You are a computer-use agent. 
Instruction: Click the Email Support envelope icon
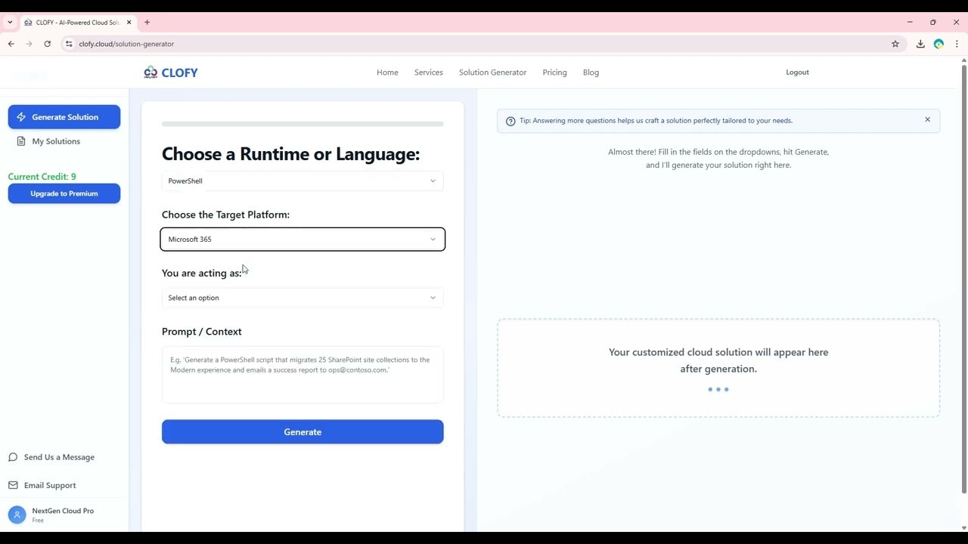pyautogui.click(x=13, y=485)
